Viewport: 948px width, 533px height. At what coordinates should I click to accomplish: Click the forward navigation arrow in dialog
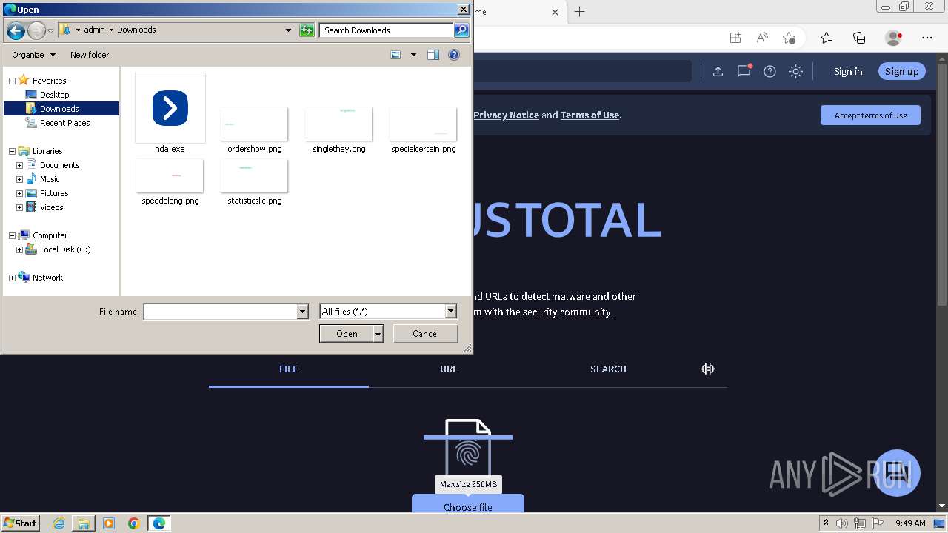36,30
